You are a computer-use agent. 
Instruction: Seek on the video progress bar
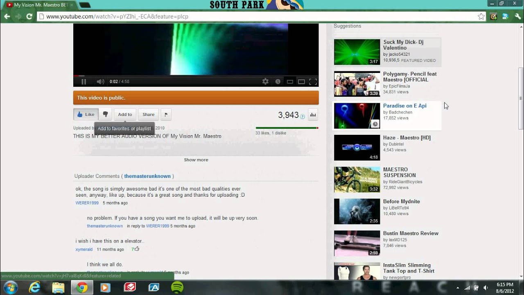pyautogui.click(x=196, y=76)
